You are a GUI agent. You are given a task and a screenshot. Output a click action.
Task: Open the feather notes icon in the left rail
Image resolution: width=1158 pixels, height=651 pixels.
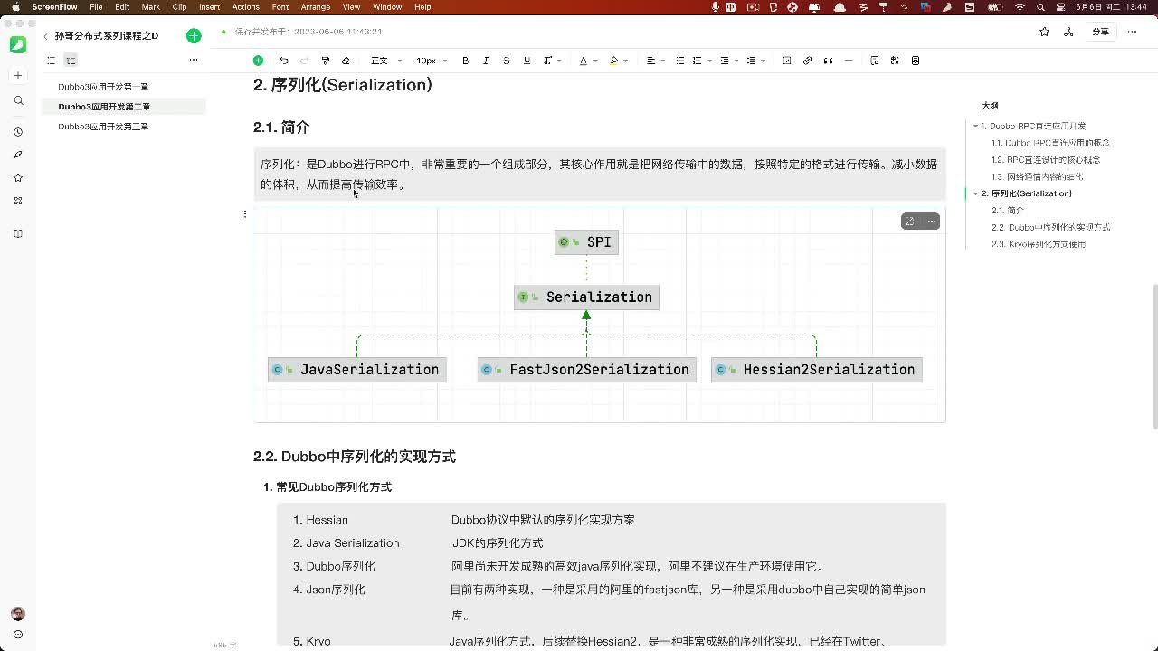18,155
